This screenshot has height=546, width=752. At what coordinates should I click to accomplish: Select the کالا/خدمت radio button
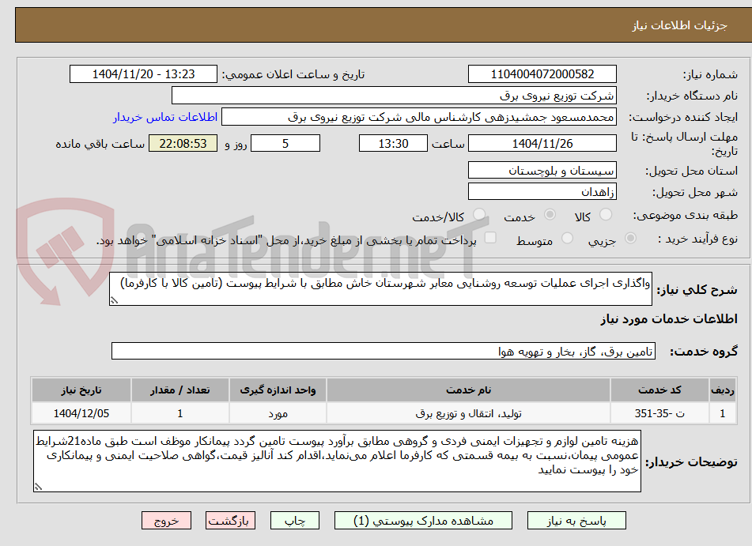click(x=479, y=215)
